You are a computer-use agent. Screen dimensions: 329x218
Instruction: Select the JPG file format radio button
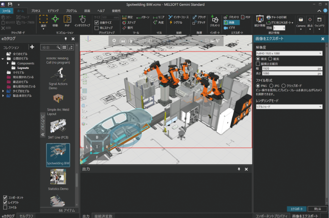pos(271,85)
